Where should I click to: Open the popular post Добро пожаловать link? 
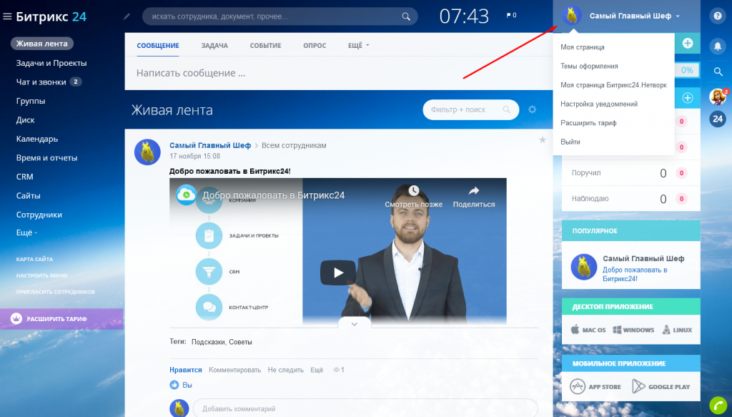pos(635,274)
